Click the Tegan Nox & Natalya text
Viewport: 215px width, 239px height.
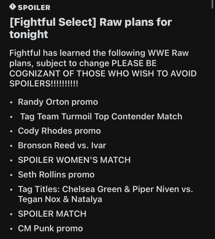(x=60, y=199)
